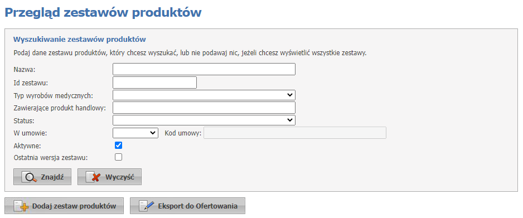Uncheck the Aktywne checkbox
523x218 pixels.
pos(118,146)
